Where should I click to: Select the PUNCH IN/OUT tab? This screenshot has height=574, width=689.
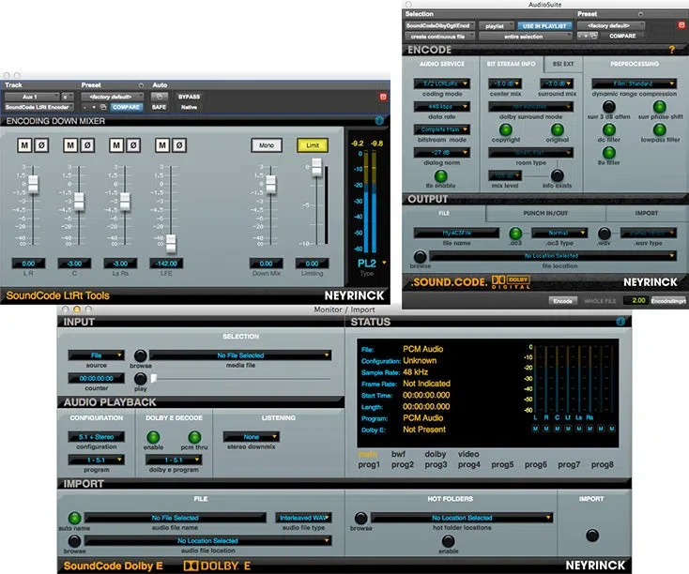coord(545,213)
